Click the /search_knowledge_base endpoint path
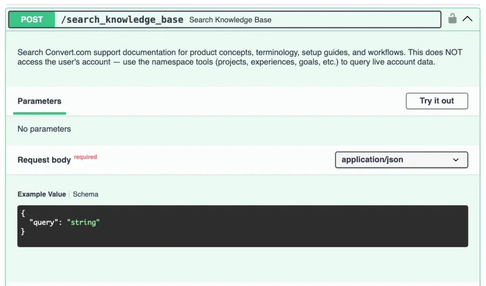The image size is (486, 286). pyautogui.click(x=122, y=19)
